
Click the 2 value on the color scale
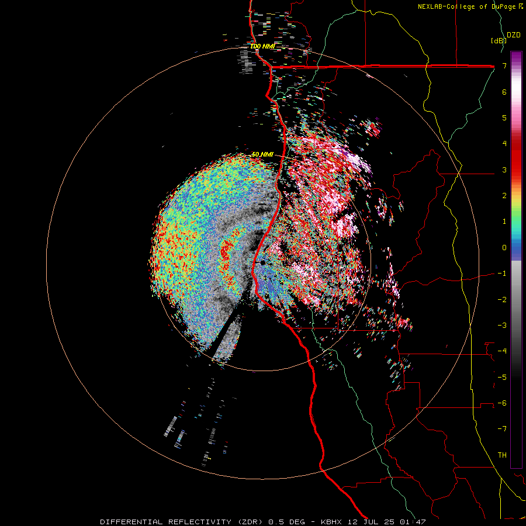coord(504,196)
